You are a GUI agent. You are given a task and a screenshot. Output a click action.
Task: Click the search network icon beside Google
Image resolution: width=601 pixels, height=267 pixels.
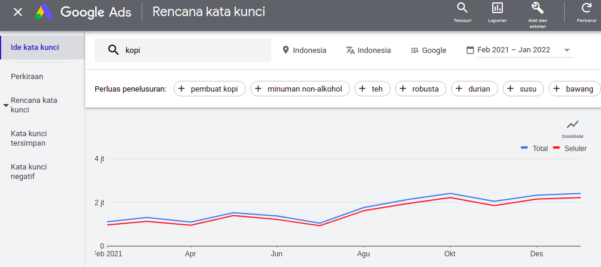(x=414, y=50)
